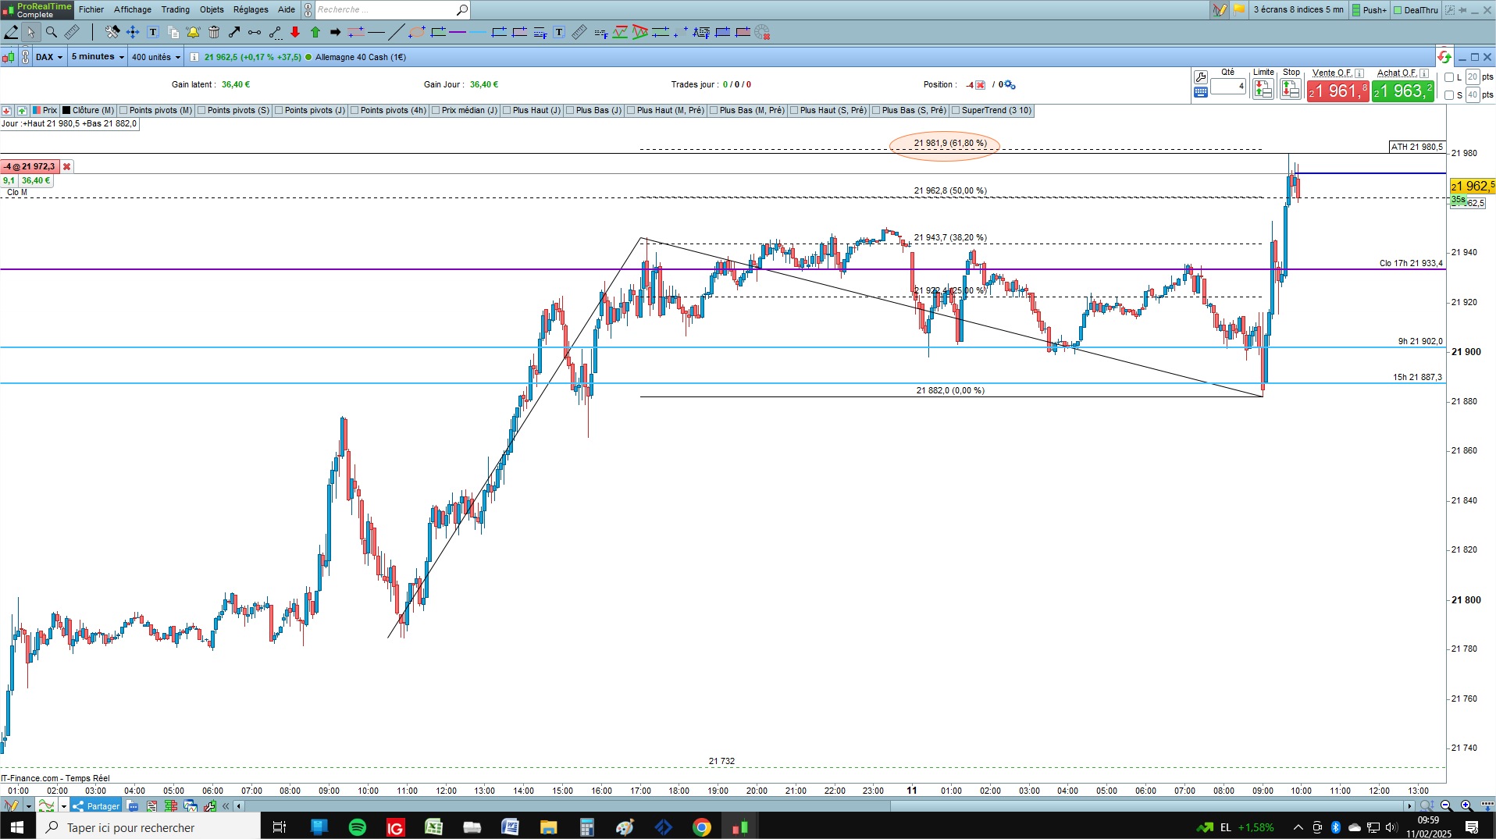Viewport: 1496px width, 839px height.
Task: Choose the four-arrow move tool
Action: point(133,32)
